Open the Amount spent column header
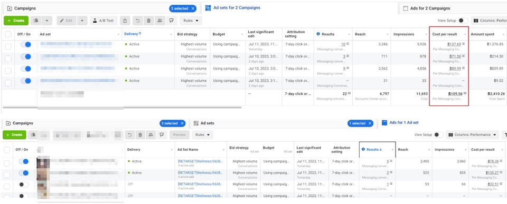 pos(482,34)
